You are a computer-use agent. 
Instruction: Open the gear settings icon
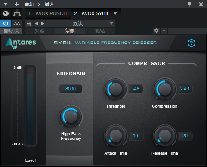[x=156, y=31]
